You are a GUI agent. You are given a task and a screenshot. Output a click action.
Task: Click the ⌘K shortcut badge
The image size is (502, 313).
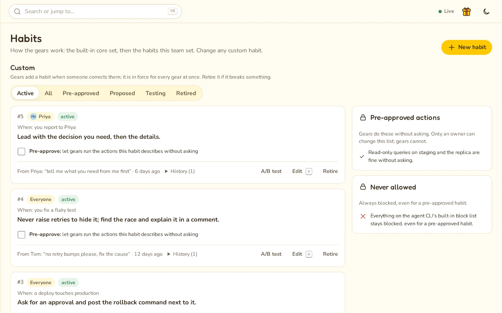[173, 11]
